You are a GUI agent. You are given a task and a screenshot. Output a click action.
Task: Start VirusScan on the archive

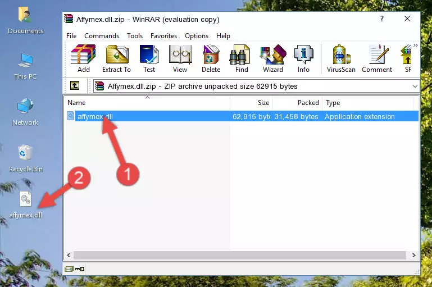[341, 58]
